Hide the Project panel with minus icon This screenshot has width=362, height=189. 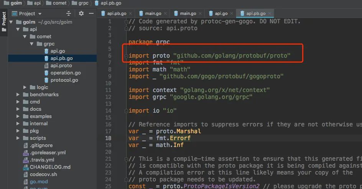tap(91, 14)
